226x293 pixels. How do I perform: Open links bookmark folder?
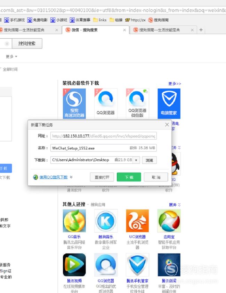point(100,20)
